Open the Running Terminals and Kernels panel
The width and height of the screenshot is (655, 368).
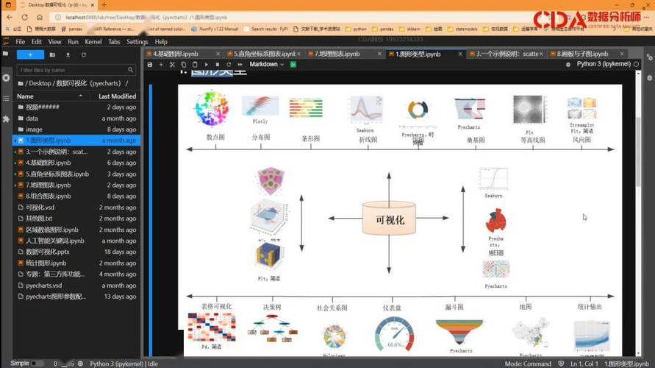pos(6,78)
